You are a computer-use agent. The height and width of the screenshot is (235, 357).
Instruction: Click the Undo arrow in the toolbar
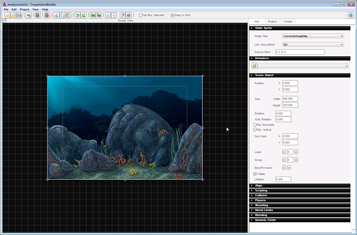pos(78,15)
